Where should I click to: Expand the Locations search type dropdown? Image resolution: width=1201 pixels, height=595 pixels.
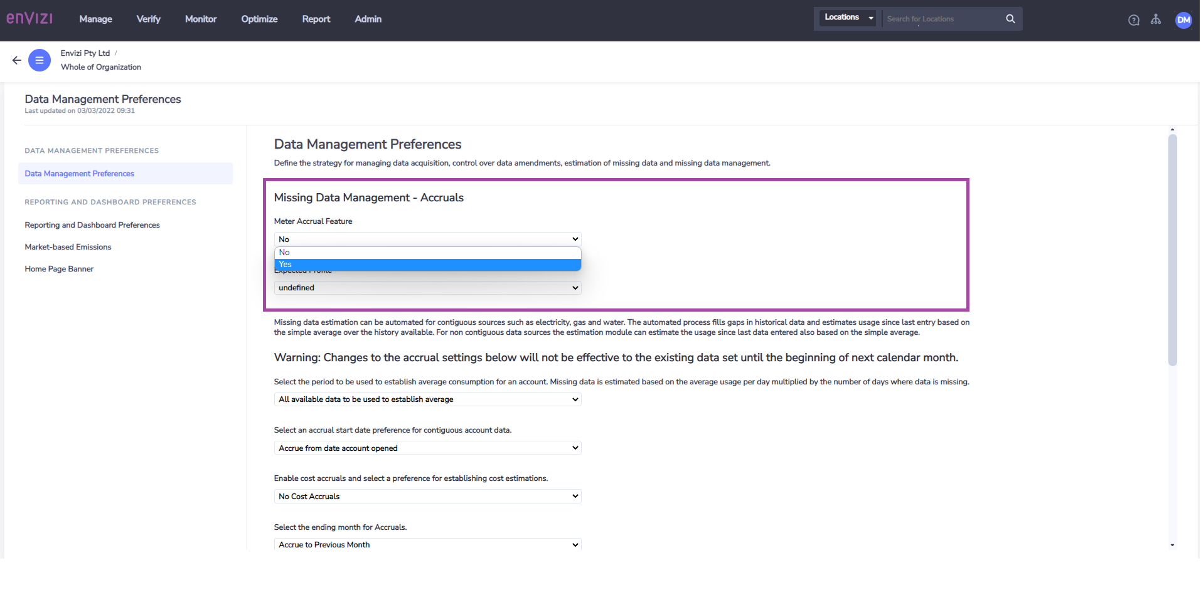tap(848, 18)
